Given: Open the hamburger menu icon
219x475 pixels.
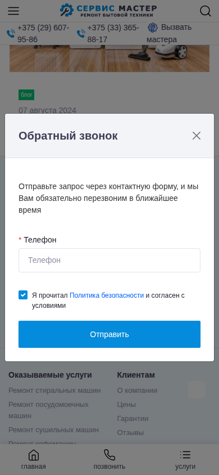Looking at the screenshot, I should (x=13, y=11).
